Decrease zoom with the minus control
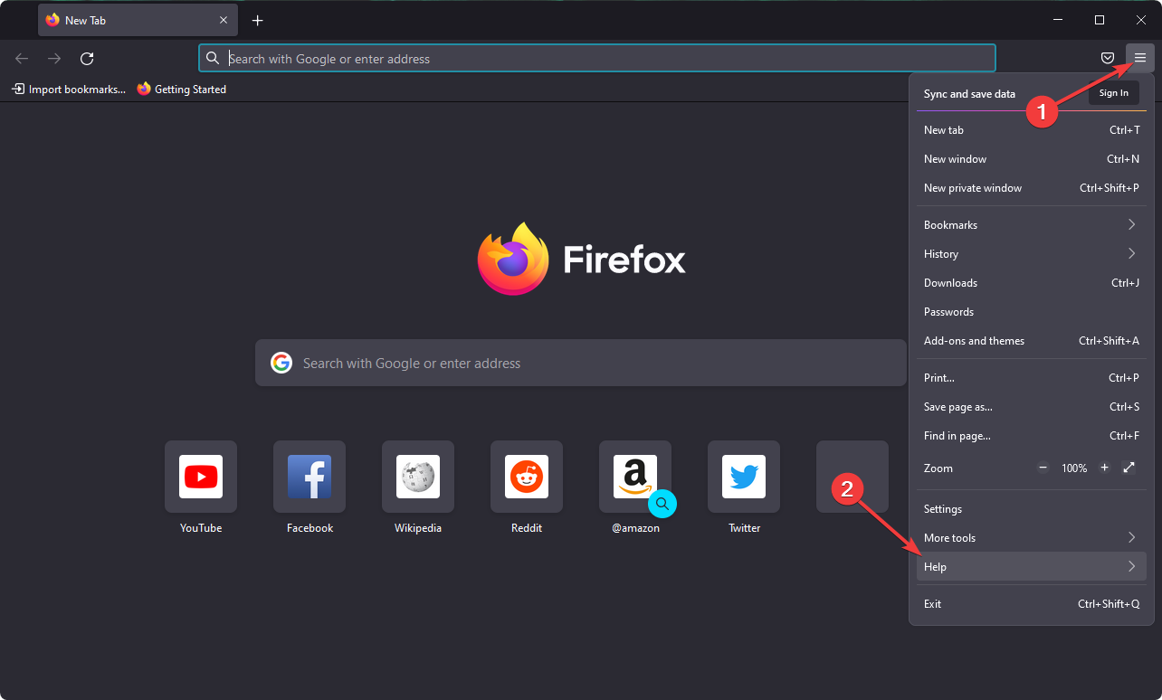1162x700 pixels. (x=1043, y=468)
